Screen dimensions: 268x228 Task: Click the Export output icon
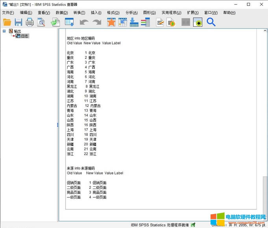click(x=55, y=22)
